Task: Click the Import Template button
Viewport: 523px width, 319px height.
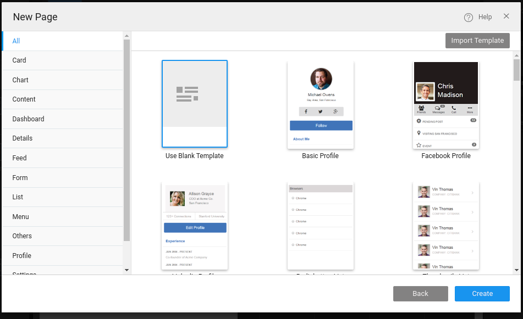Action: click(x=477, y=41)
